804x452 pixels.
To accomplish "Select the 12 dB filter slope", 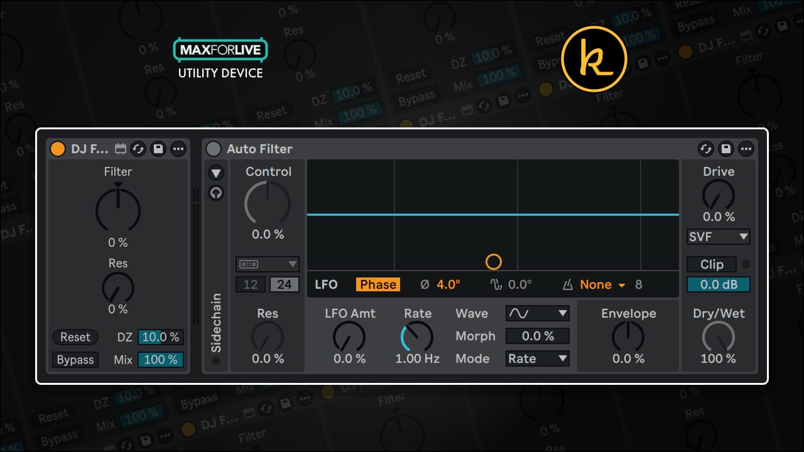I will click(x=251, y=284).
